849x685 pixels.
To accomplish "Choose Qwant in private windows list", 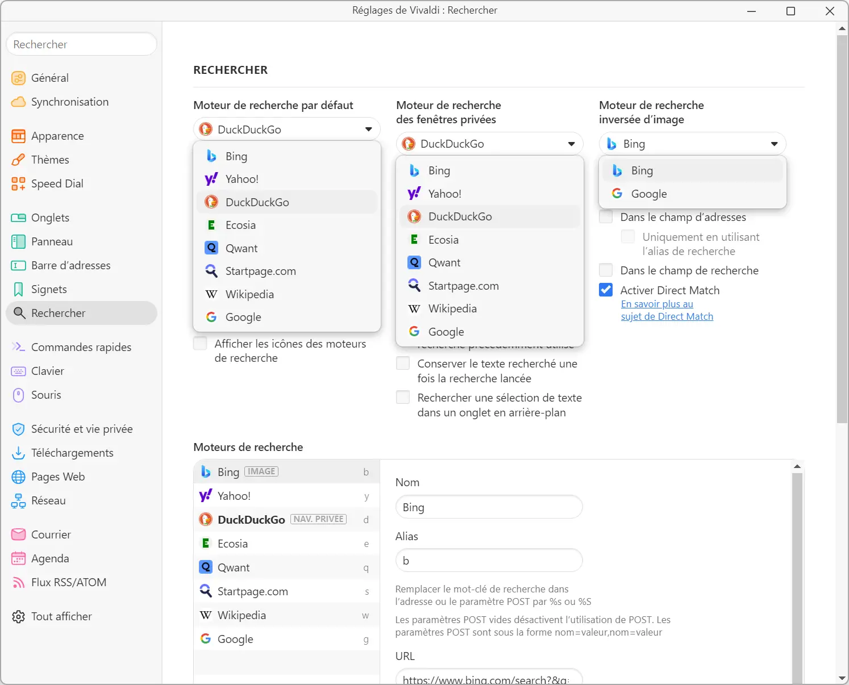I will point(490,262).
